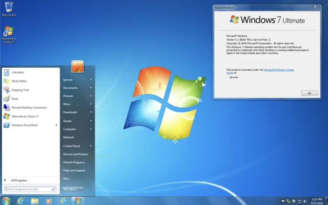This screenshot has height=205, width=328.
Task: Expand the Windows PowerShell jump list arrow
Action: [56, 125]
